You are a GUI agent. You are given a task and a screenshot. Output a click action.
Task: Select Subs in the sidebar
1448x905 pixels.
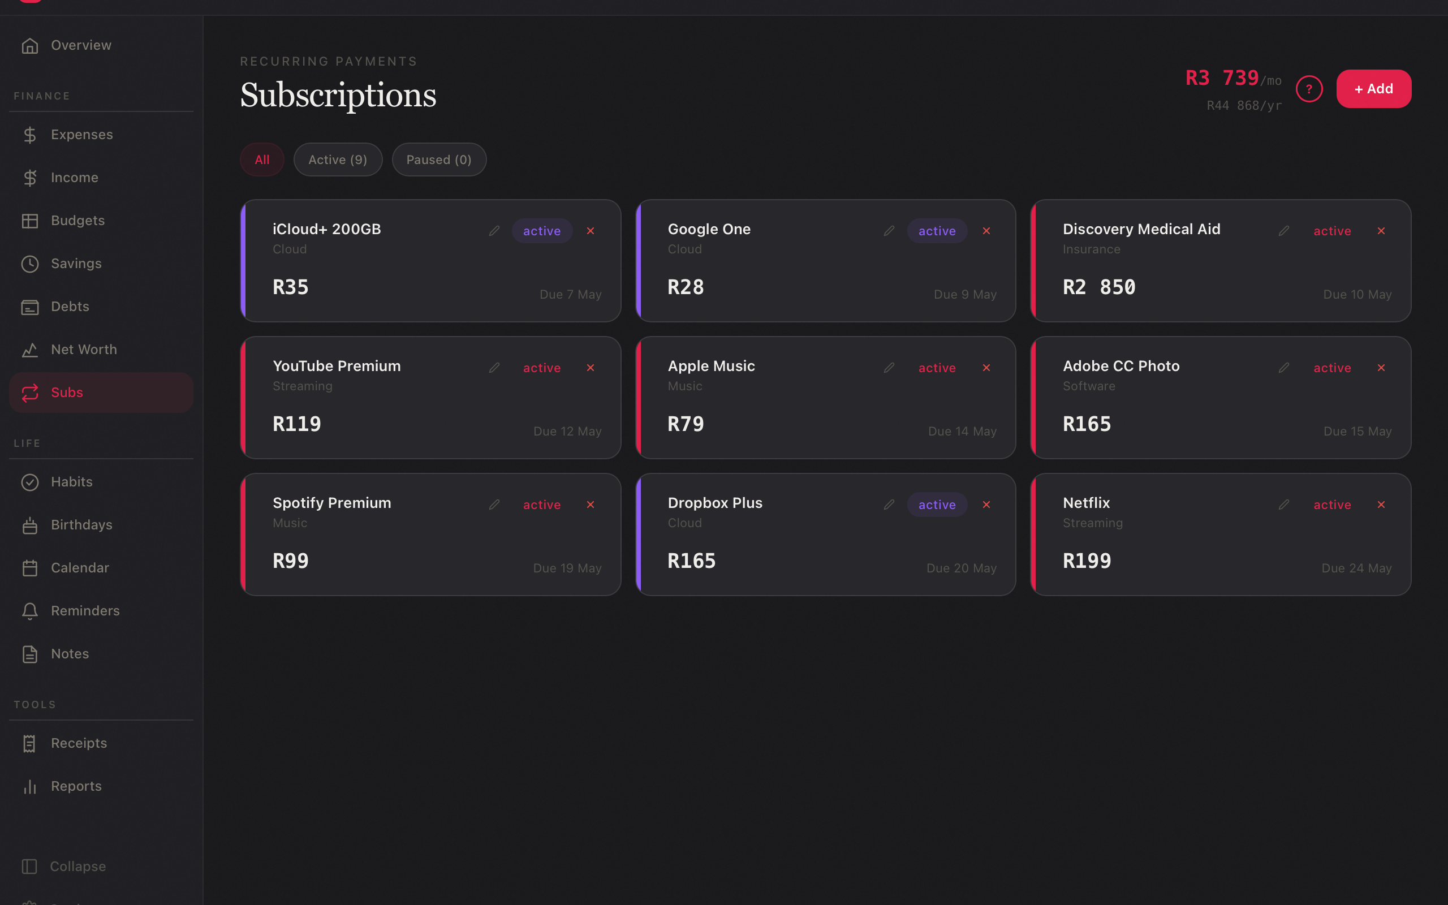[101, 393]
